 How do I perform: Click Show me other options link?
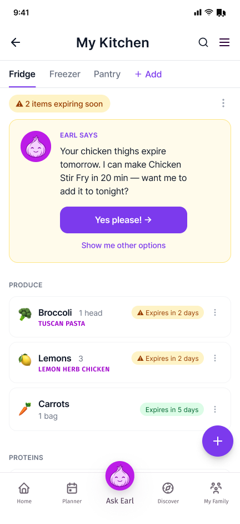(124, 245)
